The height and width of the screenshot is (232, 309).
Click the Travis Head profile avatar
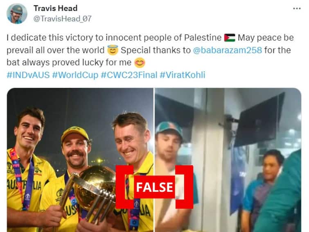[x=17, y=14]
